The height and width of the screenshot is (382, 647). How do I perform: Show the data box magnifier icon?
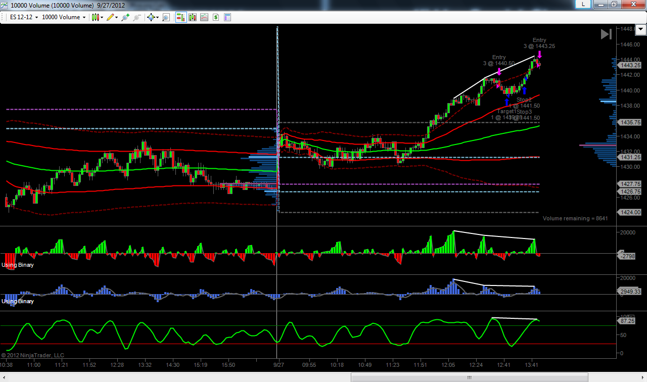click(x=165, y=17)
